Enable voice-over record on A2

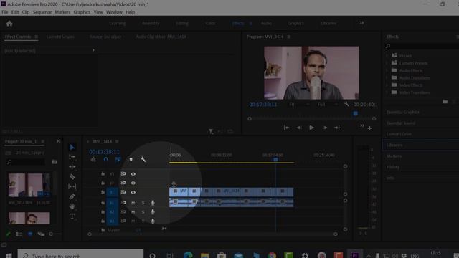tap(153, 212)
